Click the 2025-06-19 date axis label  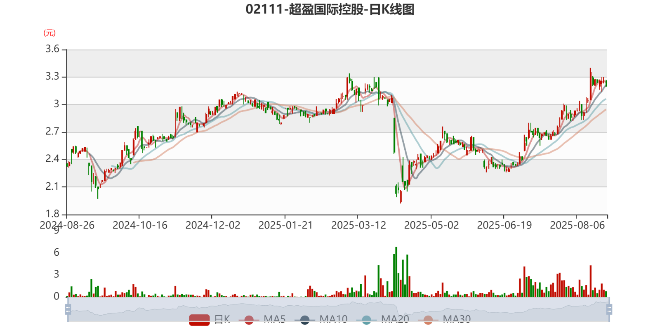[504, 225]
